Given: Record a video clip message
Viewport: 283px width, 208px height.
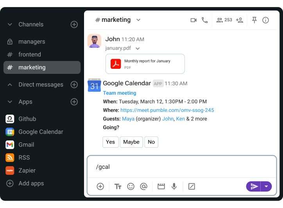Looking at the screenshot, I should click(x=161, y=186).
